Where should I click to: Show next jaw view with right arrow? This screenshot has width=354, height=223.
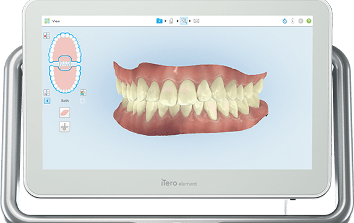pos(83,101)
